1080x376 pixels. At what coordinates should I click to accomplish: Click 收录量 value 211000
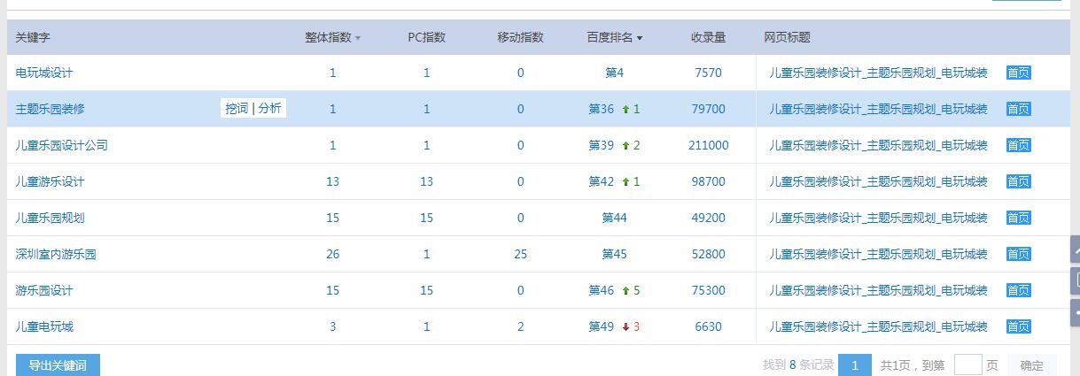[x=708, y=145]
